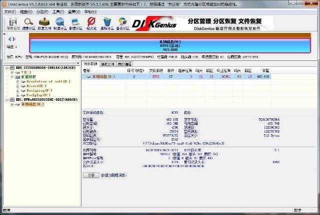
Task: Open the 搜索分区 search partition tool
Action: [29, 22]
